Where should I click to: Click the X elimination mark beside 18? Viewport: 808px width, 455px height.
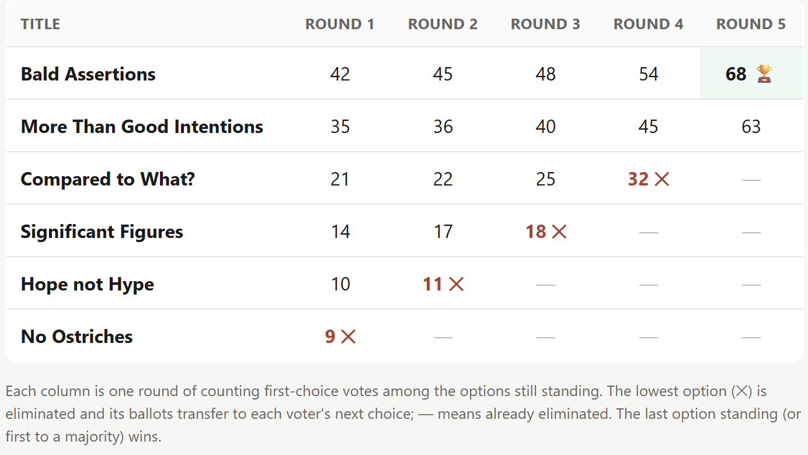559,232
